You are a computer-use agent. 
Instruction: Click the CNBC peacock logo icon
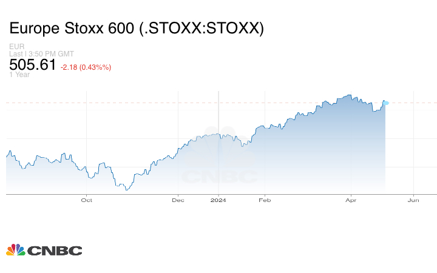point(15,249)
